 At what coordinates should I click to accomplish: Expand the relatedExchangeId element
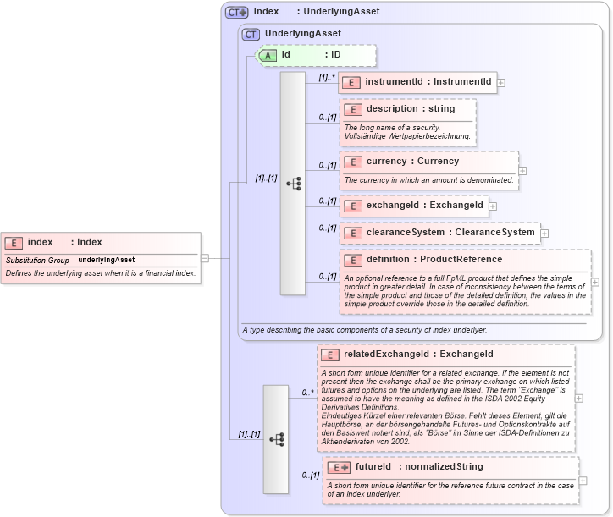click(x=578, y=399)
